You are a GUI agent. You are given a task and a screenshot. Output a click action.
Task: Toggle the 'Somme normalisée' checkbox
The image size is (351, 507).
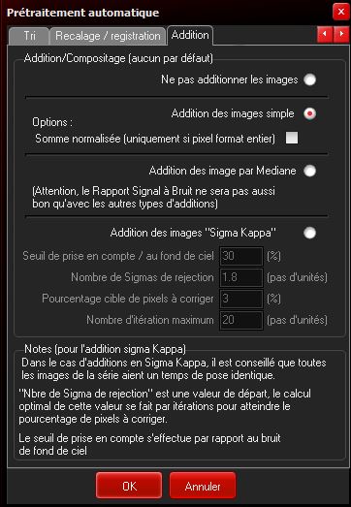(292, 139)
